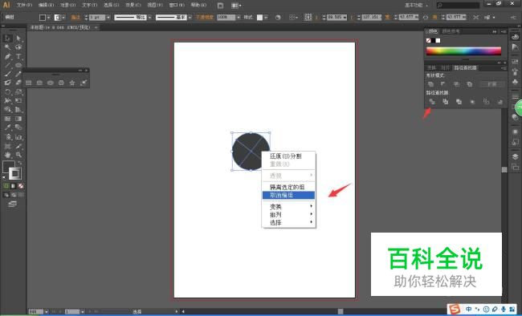Click the Minus Back pathfinder icon
Image resolution: width=522 pixels, height=316 pixels.
(500, 102)
